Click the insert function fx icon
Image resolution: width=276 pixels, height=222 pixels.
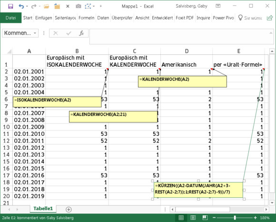tap(81, 33)
